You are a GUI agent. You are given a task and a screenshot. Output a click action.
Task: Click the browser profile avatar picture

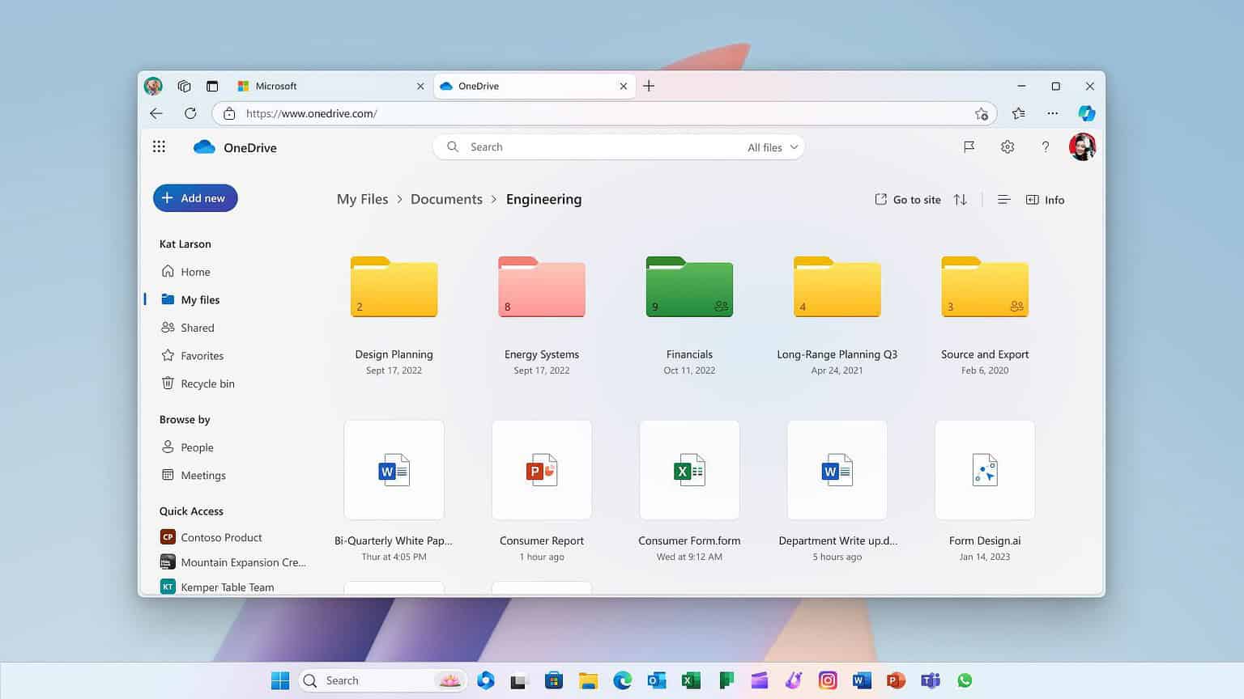coord(154,86)
